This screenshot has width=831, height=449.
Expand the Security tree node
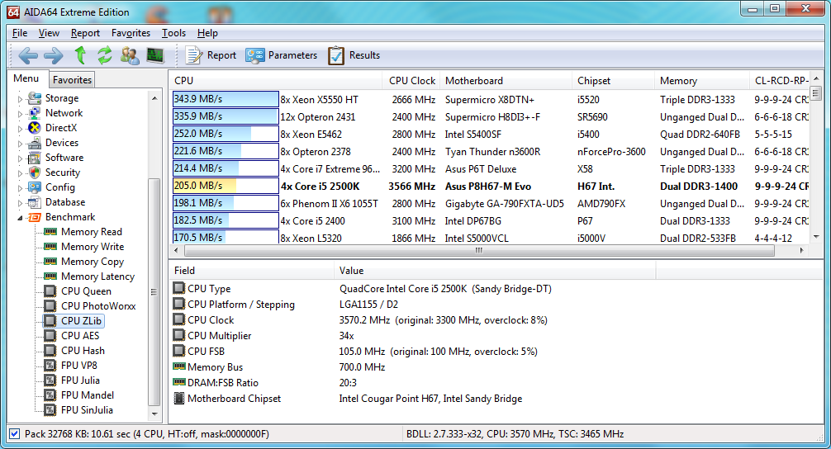pyautogui.click(x=20, y=173)
